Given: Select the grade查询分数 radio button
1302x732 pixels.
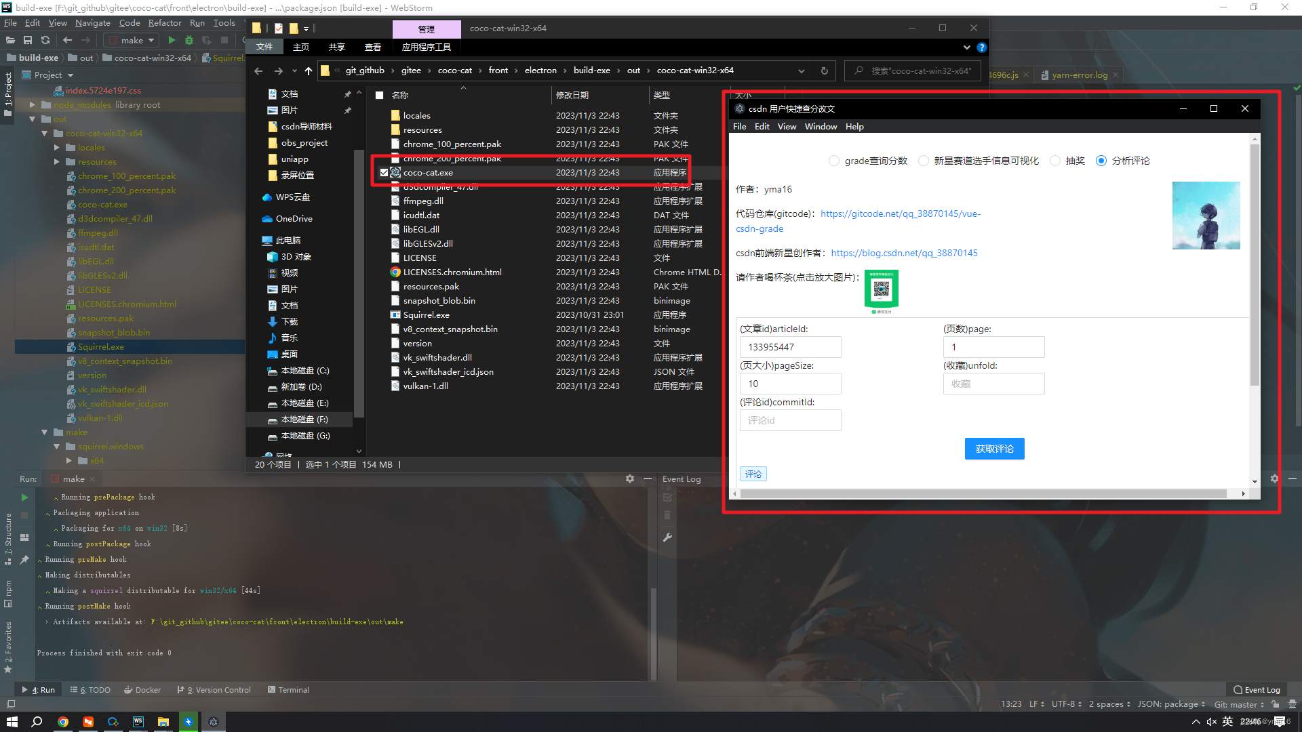Looking at the screenshot, I should (833, 161).
